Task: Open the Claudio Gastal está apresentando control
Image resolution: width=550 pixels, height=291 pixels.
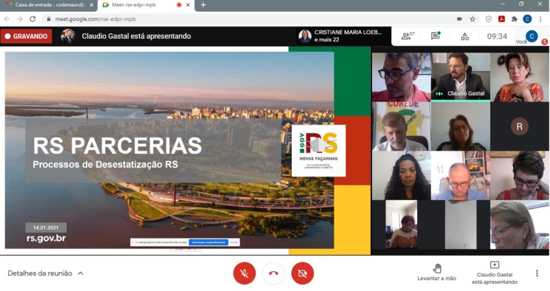Action: coord(494,273)
